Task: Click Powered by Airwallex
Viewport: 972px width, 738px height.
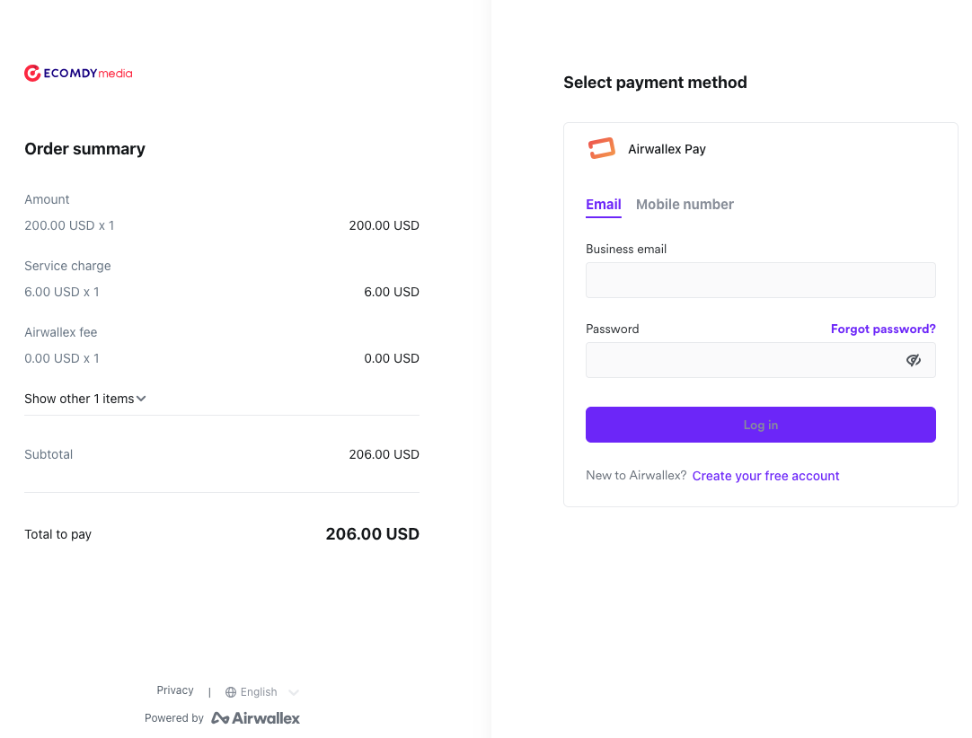Action: [x=222, y=717]
